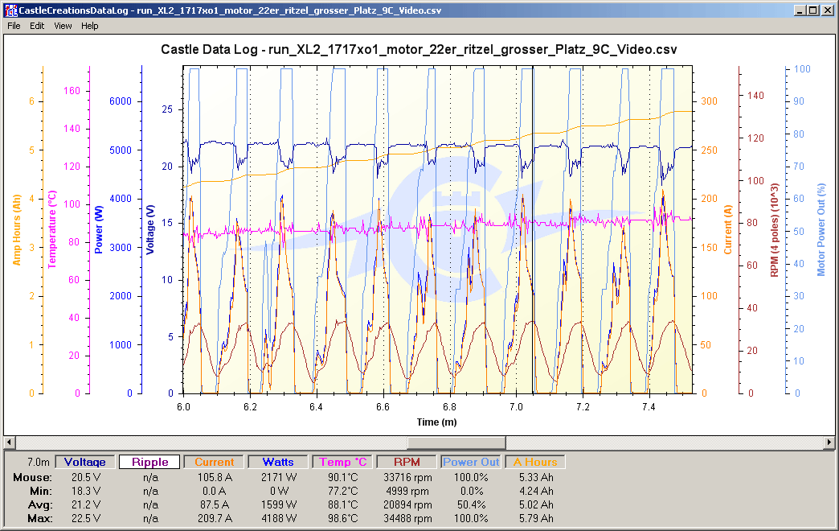Click the Max row label
This screenshot has width=839, height=531.
pyautogui.click(x=39, y=518)
